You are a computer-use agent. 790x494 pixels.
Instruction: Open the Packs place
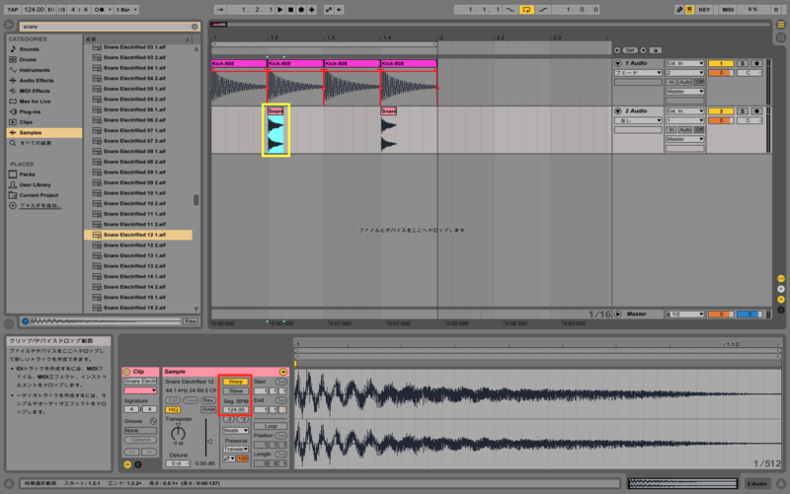[27, 175]
